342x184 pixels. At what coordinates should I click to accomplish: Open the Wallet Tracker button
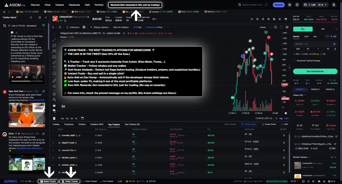[x=48, y=181]
